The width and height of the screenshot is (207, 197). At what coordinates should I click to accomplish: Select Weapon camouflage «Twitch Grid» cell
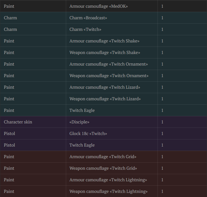point(112,168)
